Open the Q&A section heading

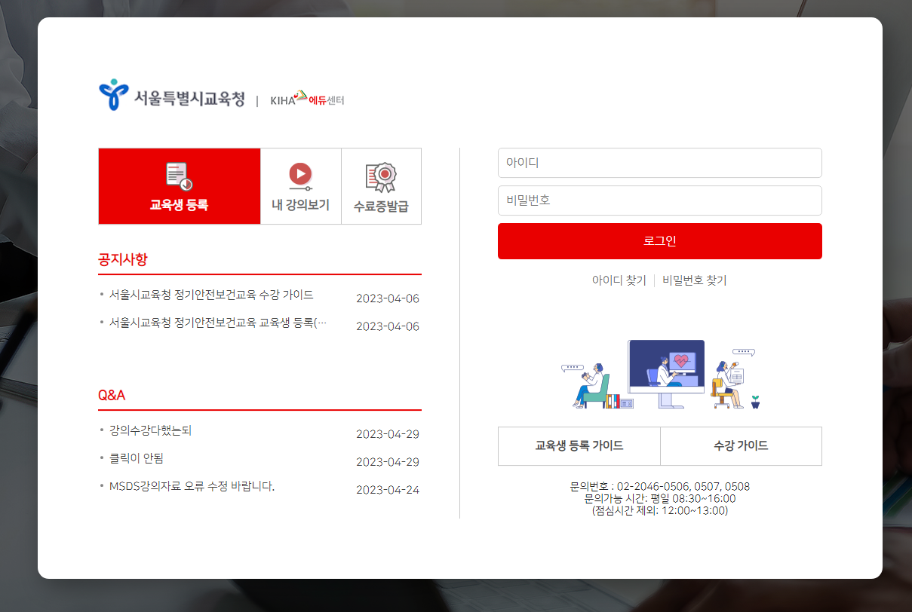point(112,395)
